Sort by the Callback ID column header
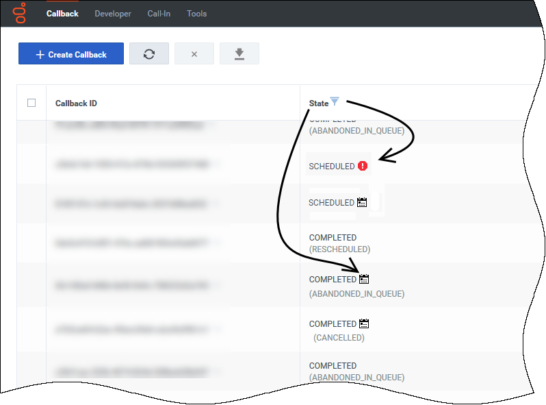 (76, 103)
